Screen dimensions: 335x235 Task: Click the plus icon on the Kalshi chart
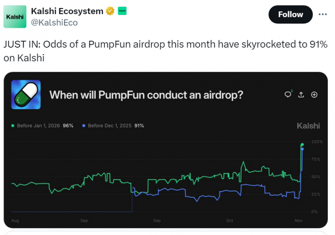(x=314, y=94)
